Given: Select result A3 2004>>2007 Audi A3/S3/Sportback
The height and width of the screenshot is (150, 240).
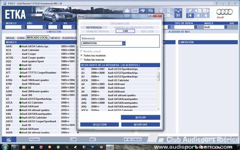Looking at the screenshot, I should pyautogui.click(x=118, y=69).
